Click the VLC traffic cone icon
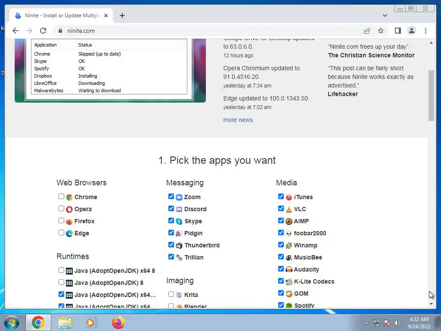The height and width of the screenshot is (331, 441). [289, 209]
